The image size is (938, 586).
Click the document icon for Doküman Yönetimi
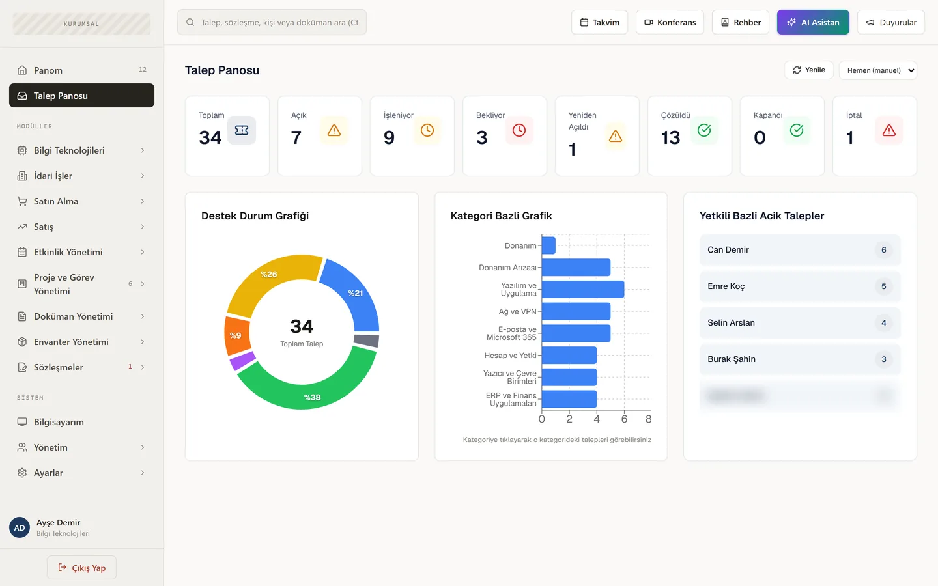click(x=22, y=316)
